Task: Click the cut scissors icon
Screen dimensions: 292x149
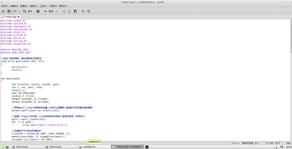Action: point(64,11)
